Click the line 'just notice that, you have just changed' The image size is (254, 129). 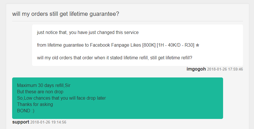click(88, 33)
